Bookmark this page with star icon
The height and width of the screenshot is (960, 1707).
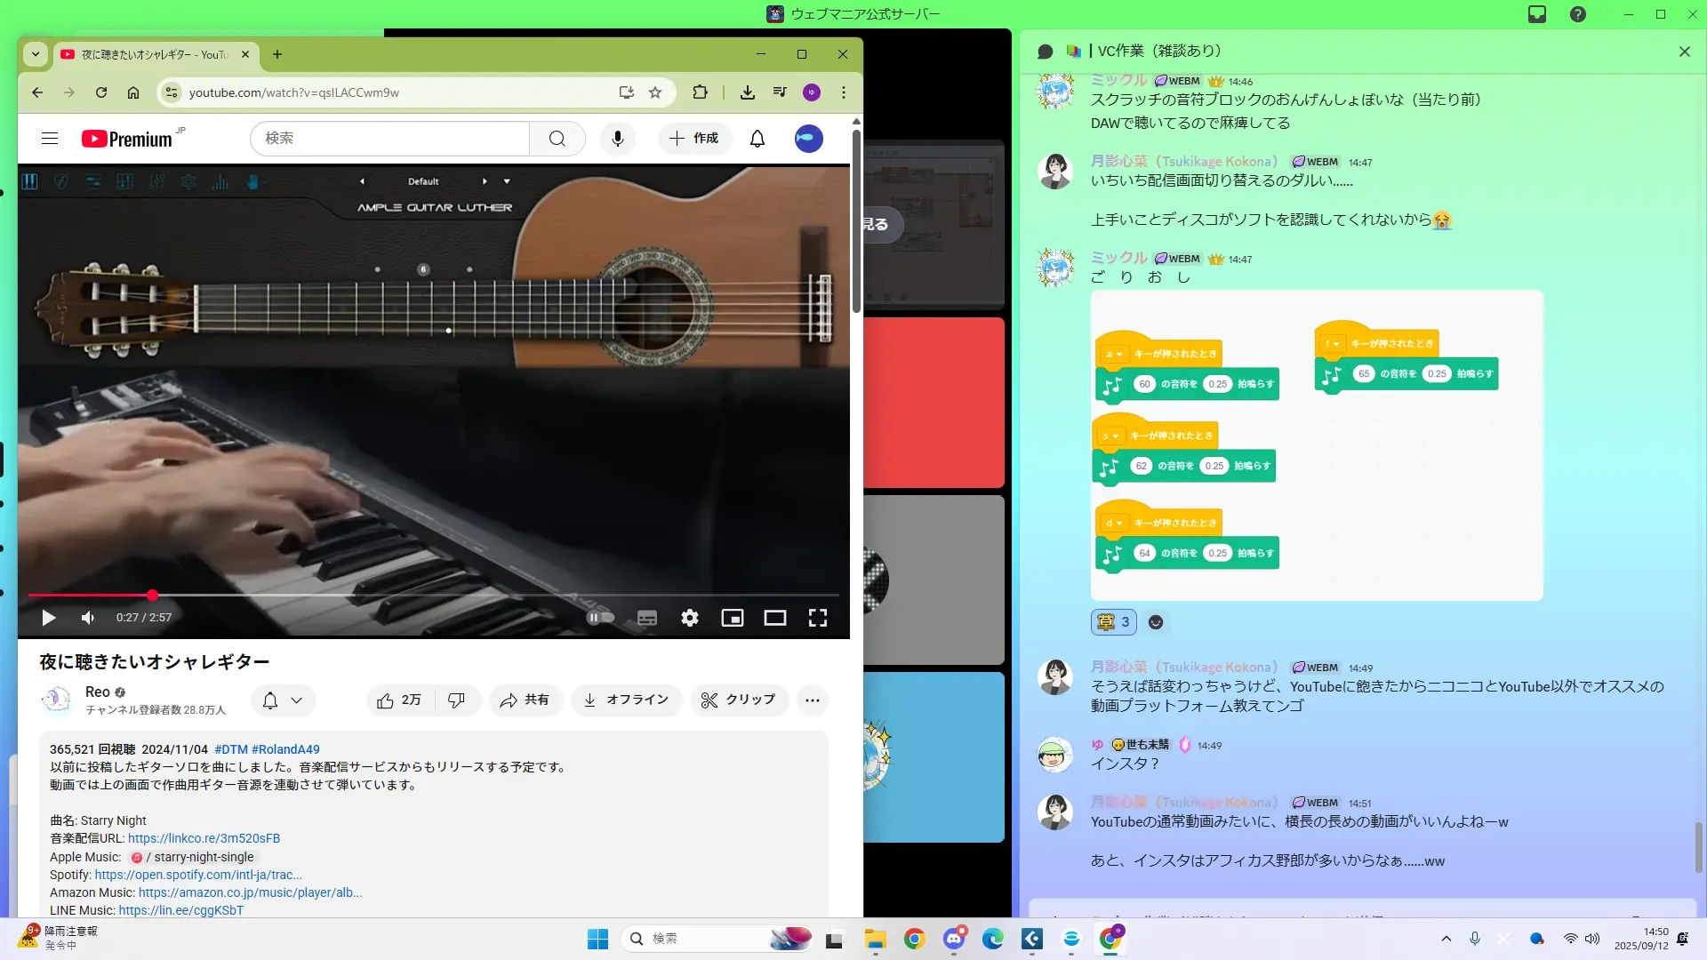click(x=655, y=92)
